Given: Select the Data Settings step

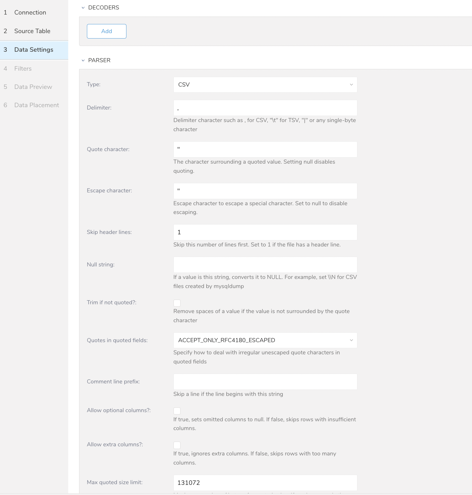Looking at the screenshot, I should tap(33, 50).
